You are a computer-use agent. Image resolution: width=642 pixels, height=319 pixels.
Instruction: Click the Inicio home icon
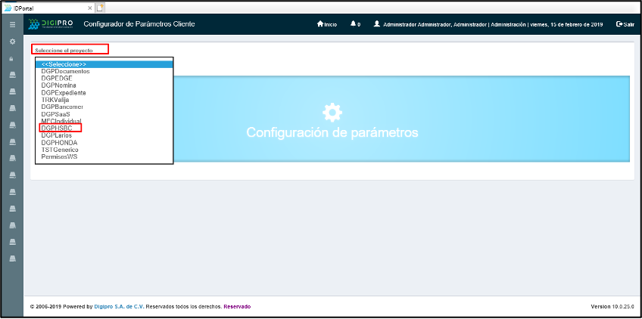coord(320,24)
